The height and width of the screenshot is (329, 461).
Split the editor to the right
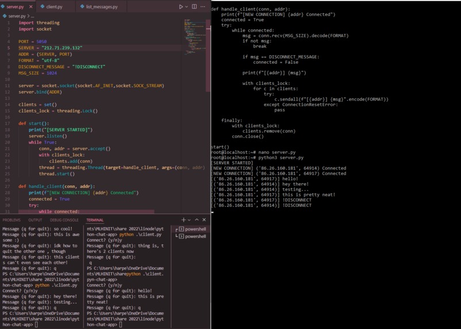[194, 6]
